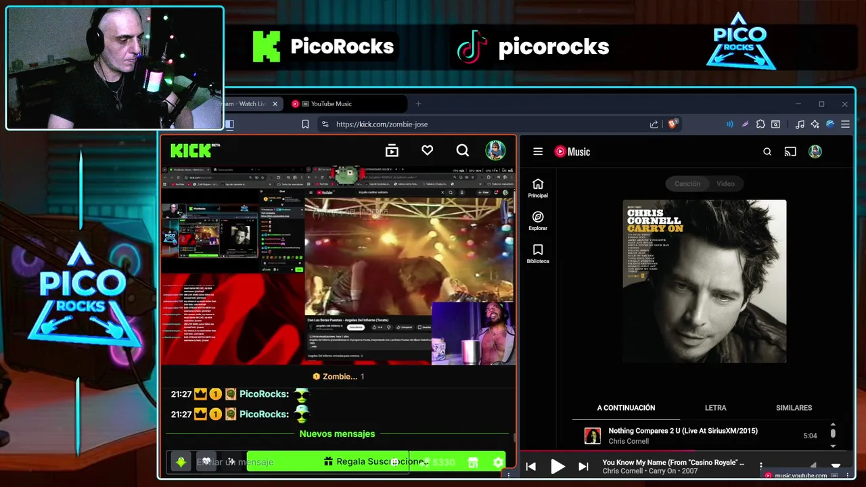Close the Kick stream browser tab
The width and height of the screenshot is (866, 487).
pyautogui.click(x=275, y=103)
